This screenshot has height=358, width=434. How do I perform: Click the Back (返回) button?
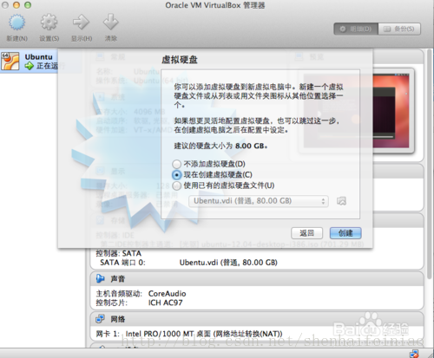click(306, 233)
